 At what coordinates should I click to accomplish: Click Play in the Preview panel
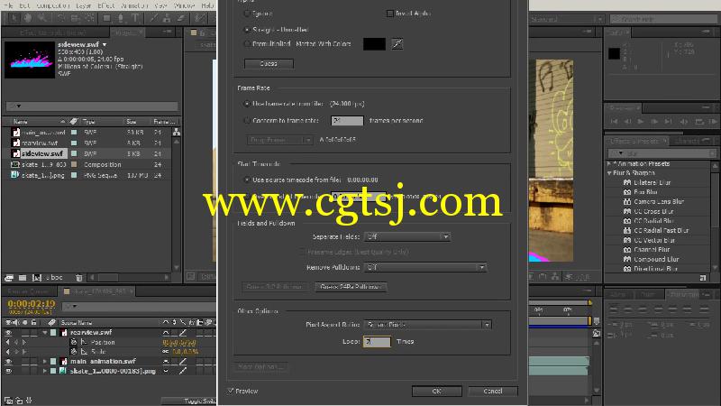(x=641, y=122)
